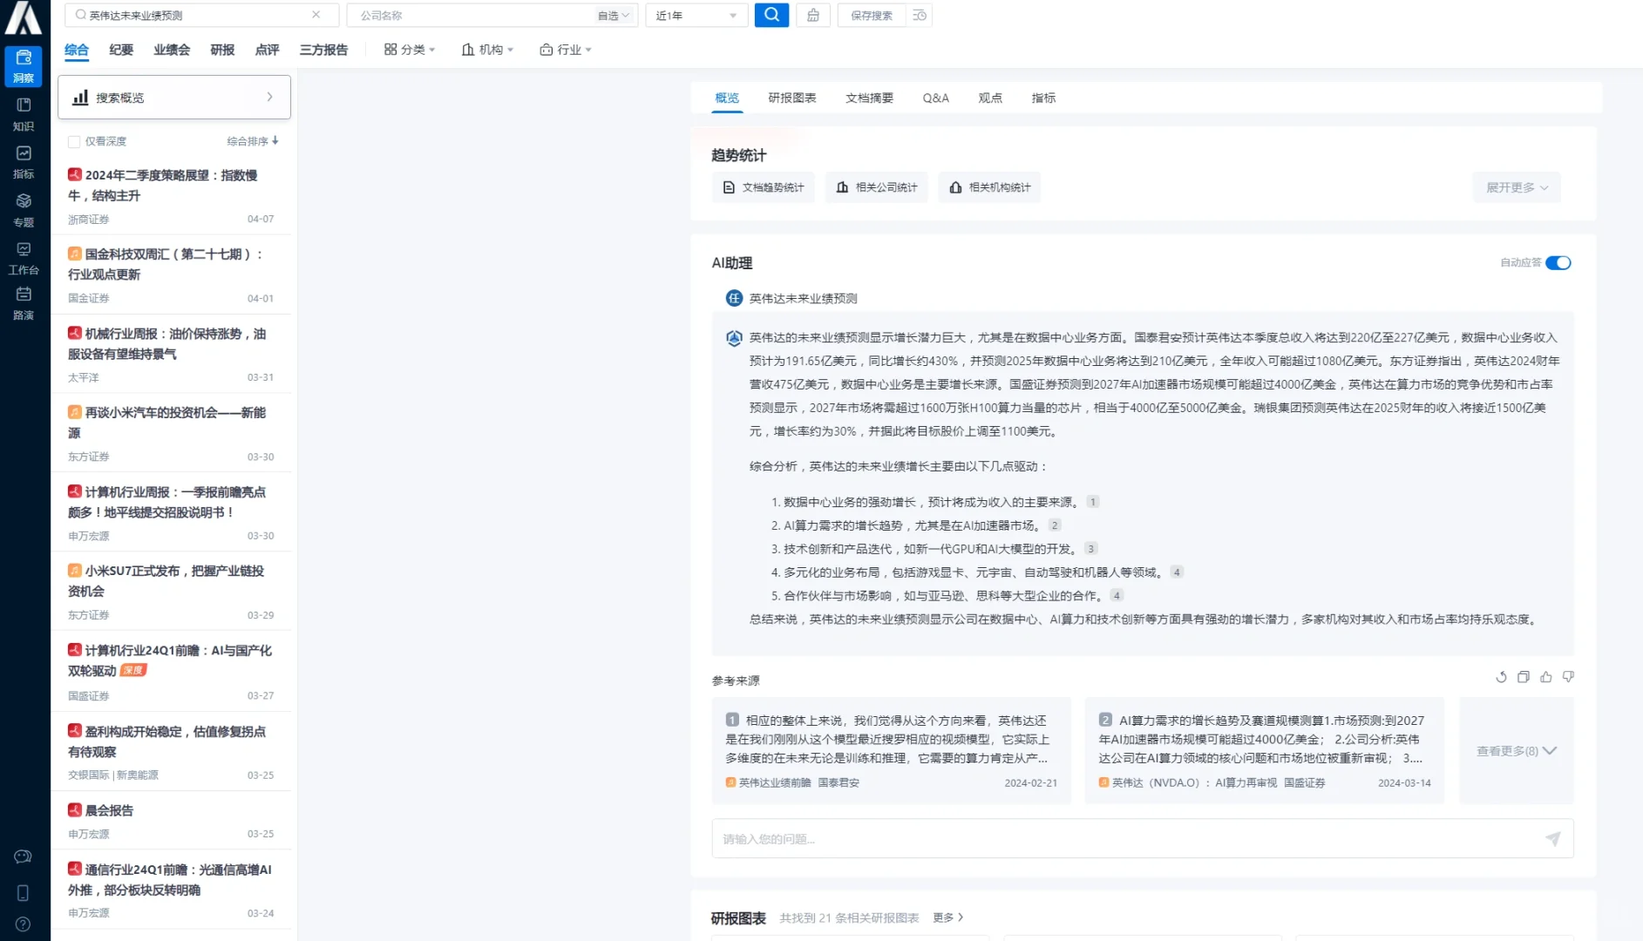This screenshot has width=1643, height=941.
Task: Open the saved search history icon
Action: tap(920, 15)
